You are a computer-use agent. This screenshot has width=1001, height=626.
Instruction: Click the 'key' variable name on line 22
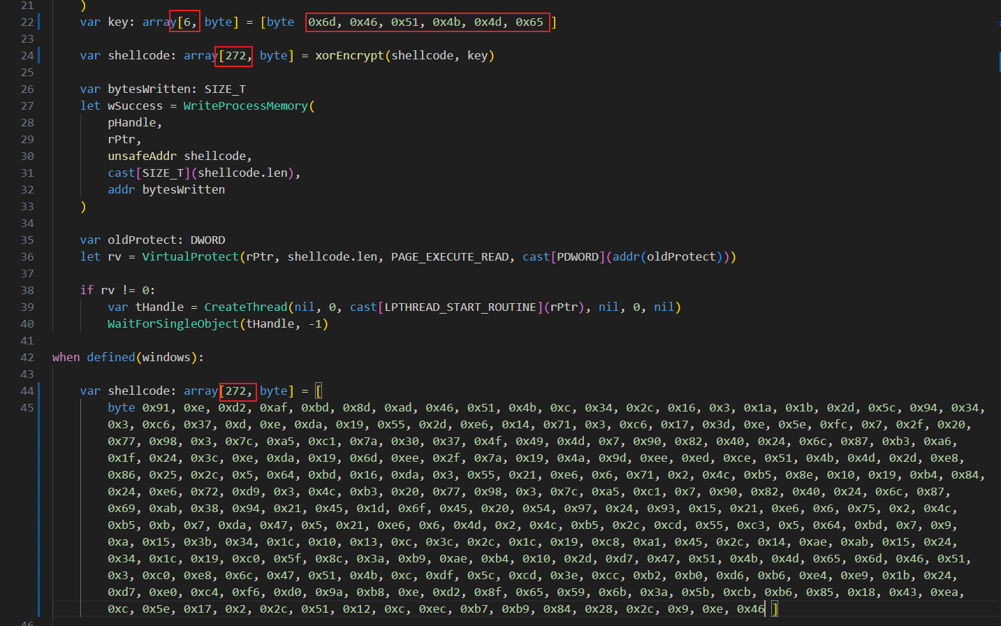[x=117, y=22]
